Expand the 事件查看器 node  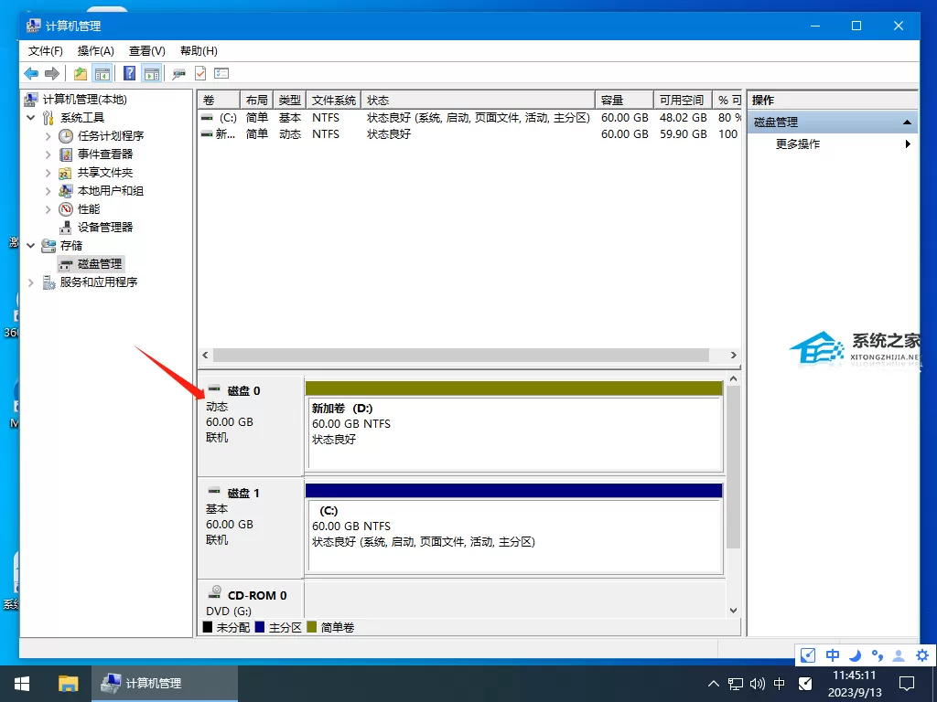48,154
